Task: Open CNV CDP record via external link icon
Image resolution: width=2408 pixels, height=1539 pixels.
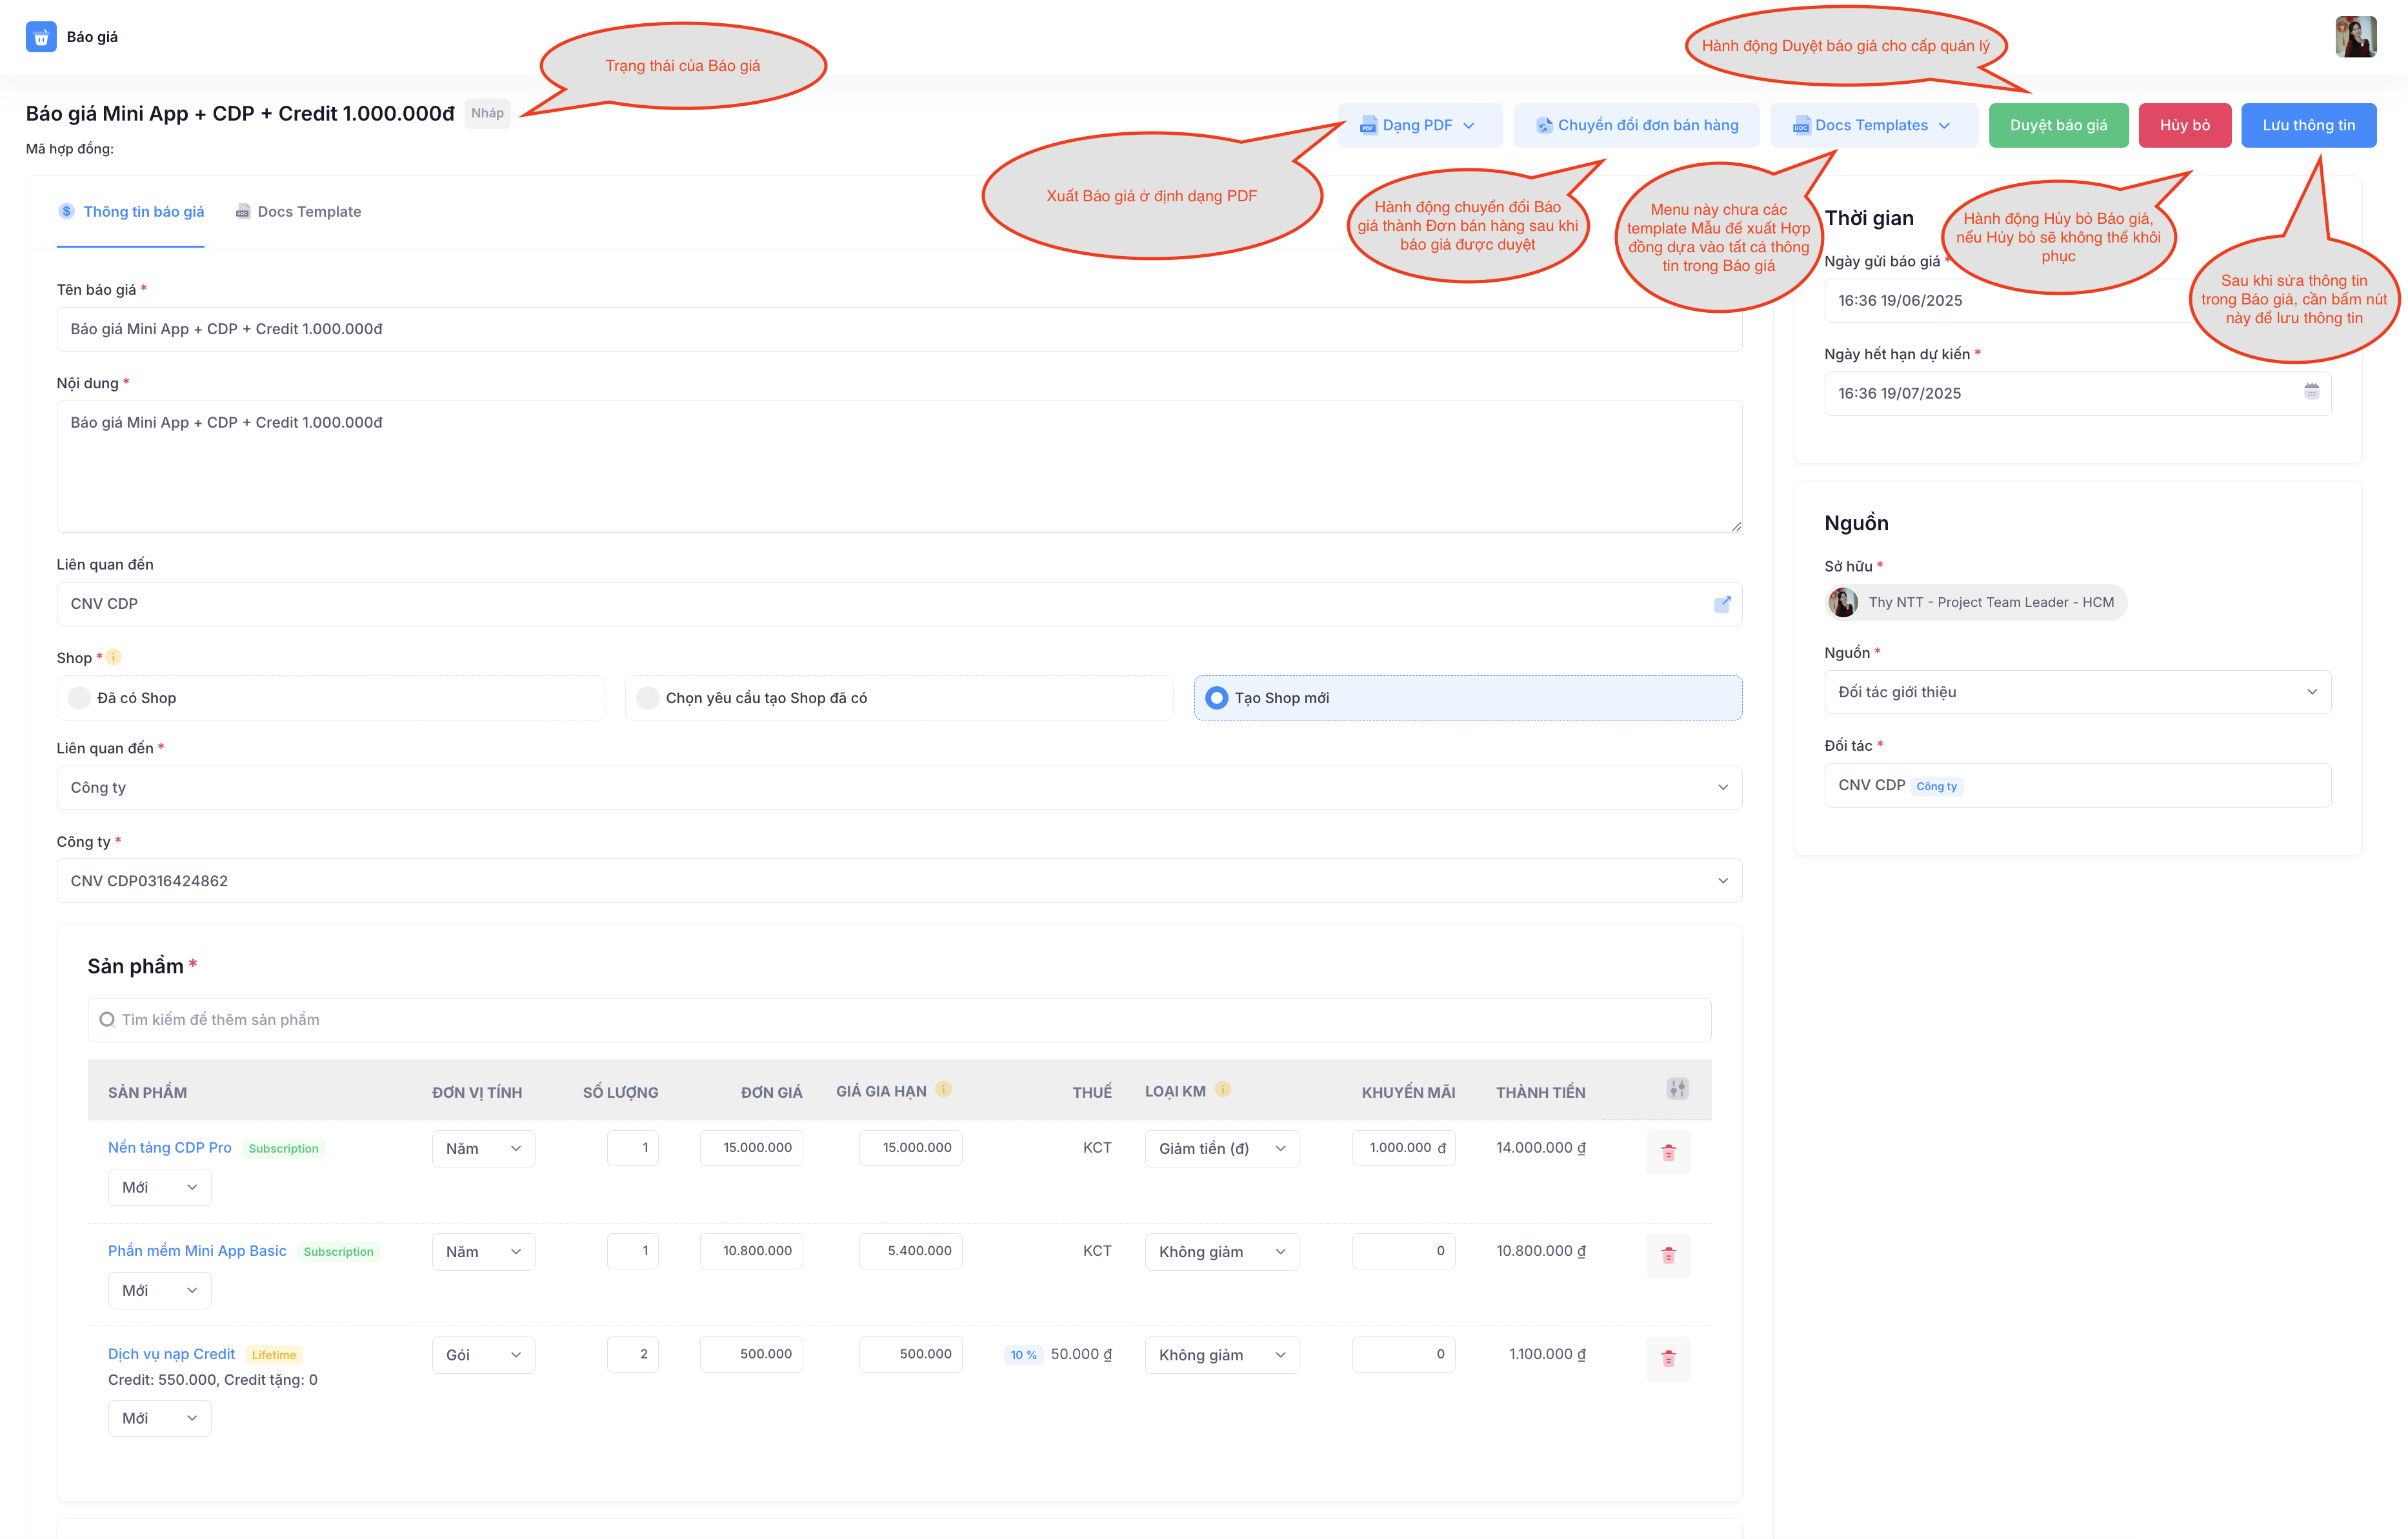Action: [x=1724, y=604]
